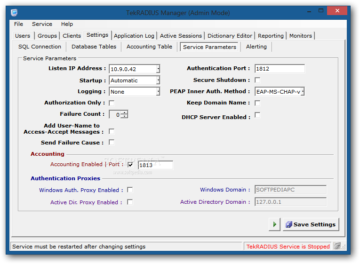Open the Accounting Table sub-tab
The width and height of the screenshot is (360, 264).
[149, 47]
